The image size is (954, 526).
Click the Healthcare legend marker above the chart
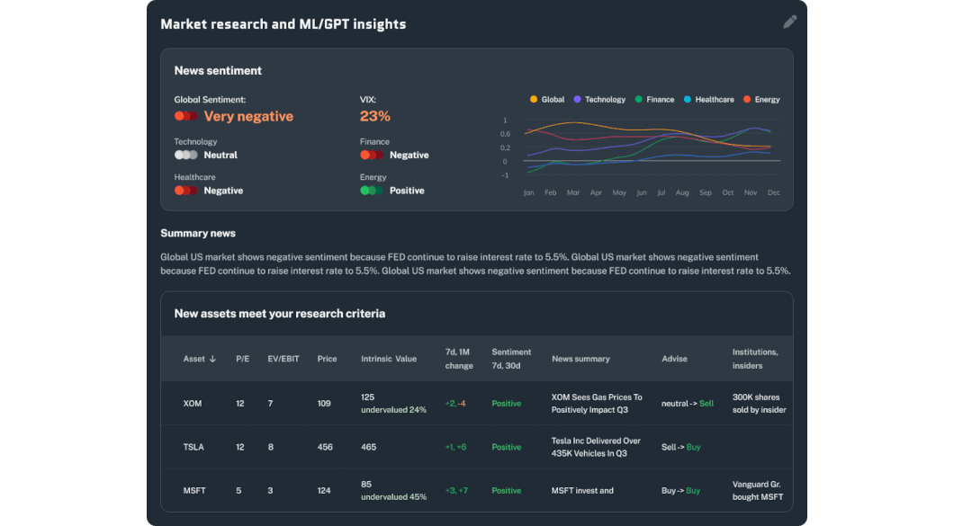[x=687, y=99]
